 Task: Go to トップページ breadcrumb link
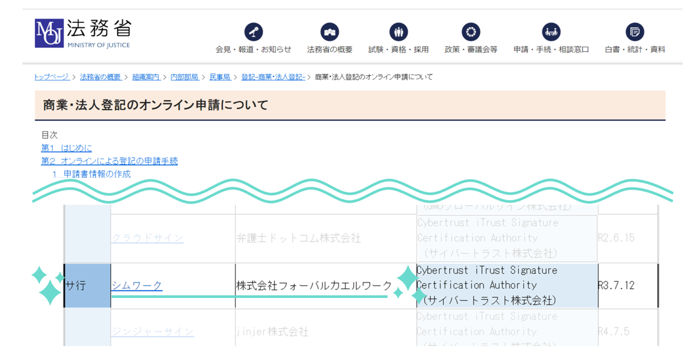tap(52, 77)
